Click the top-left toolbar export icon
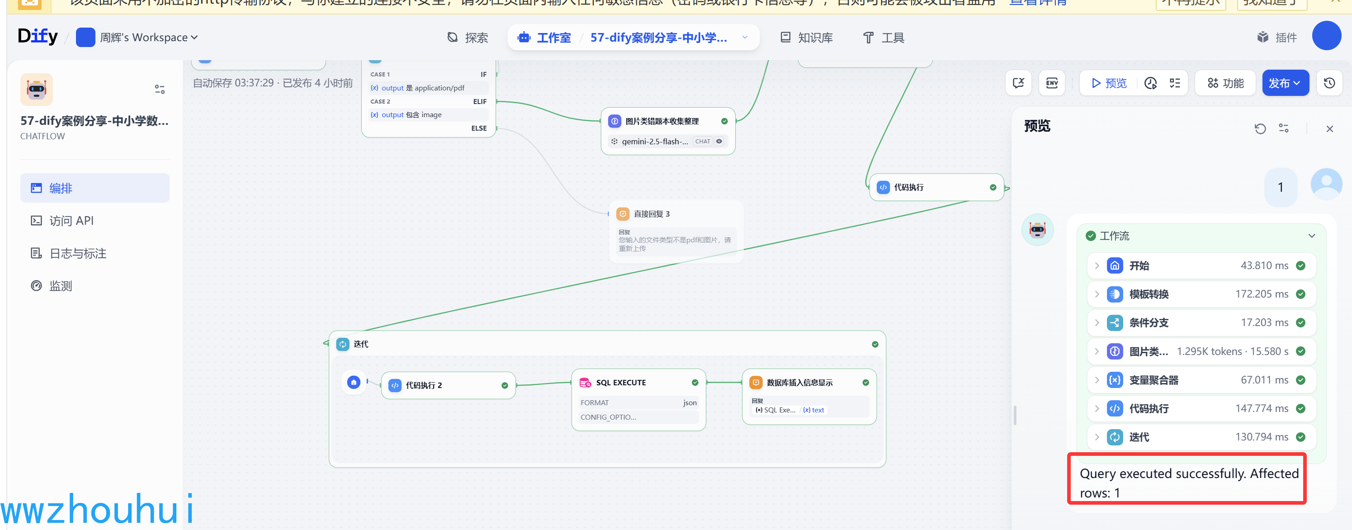 [x=1018, y=83]
